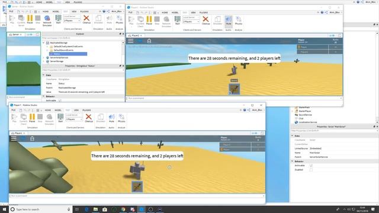Click Start icon in Player1 window
379x213 pixels.
coord(60,118)
